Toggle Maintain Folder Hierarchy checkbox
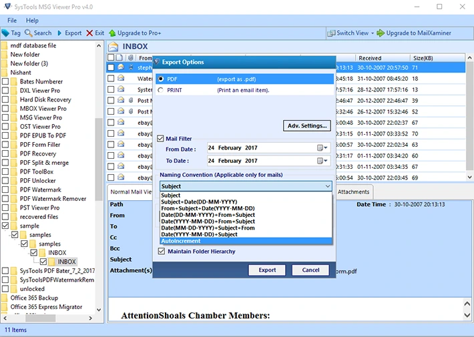The width and height of the screenshot is (474, 337). [x=162, y=251]
